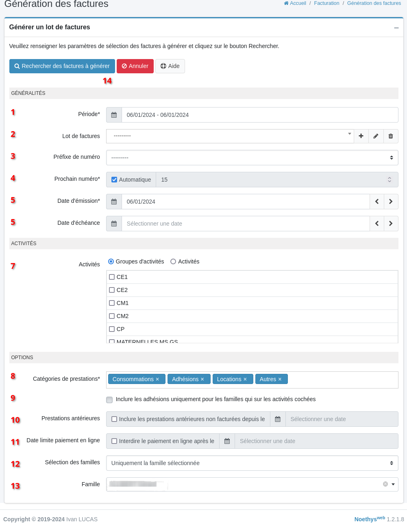
Task: Remove the Consommations category tag
Action: click(157, 379)
